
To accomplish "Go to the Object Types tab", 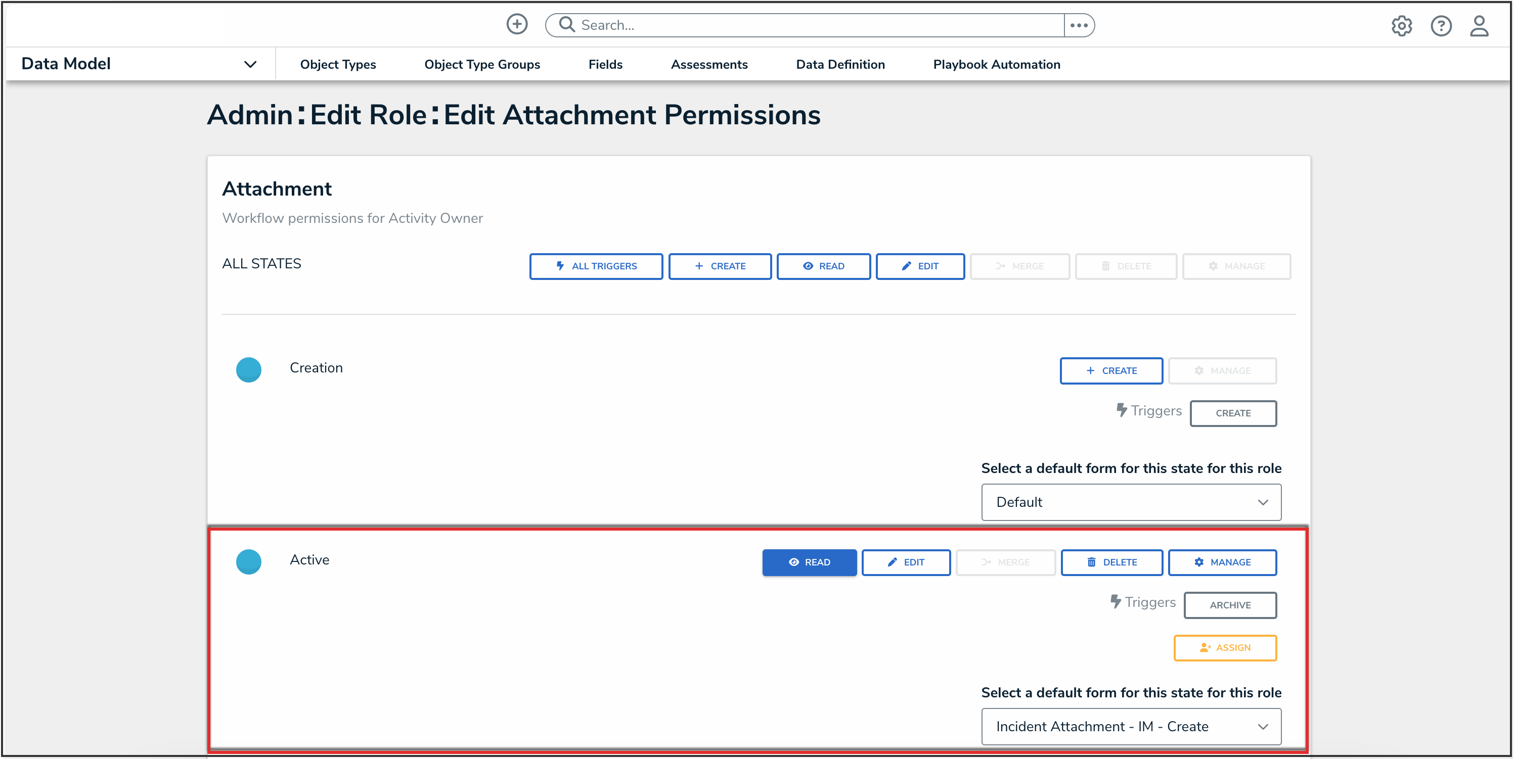I will (338, 65).
